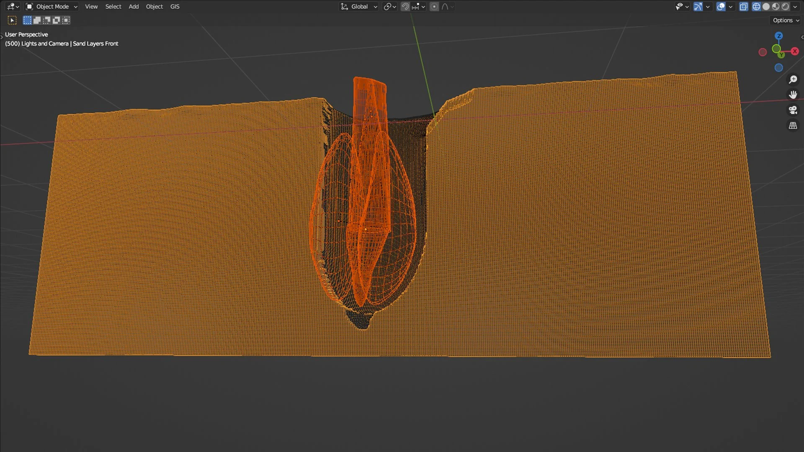Toggle X-ray view button
804x452 pixels.
coord(743,7)
